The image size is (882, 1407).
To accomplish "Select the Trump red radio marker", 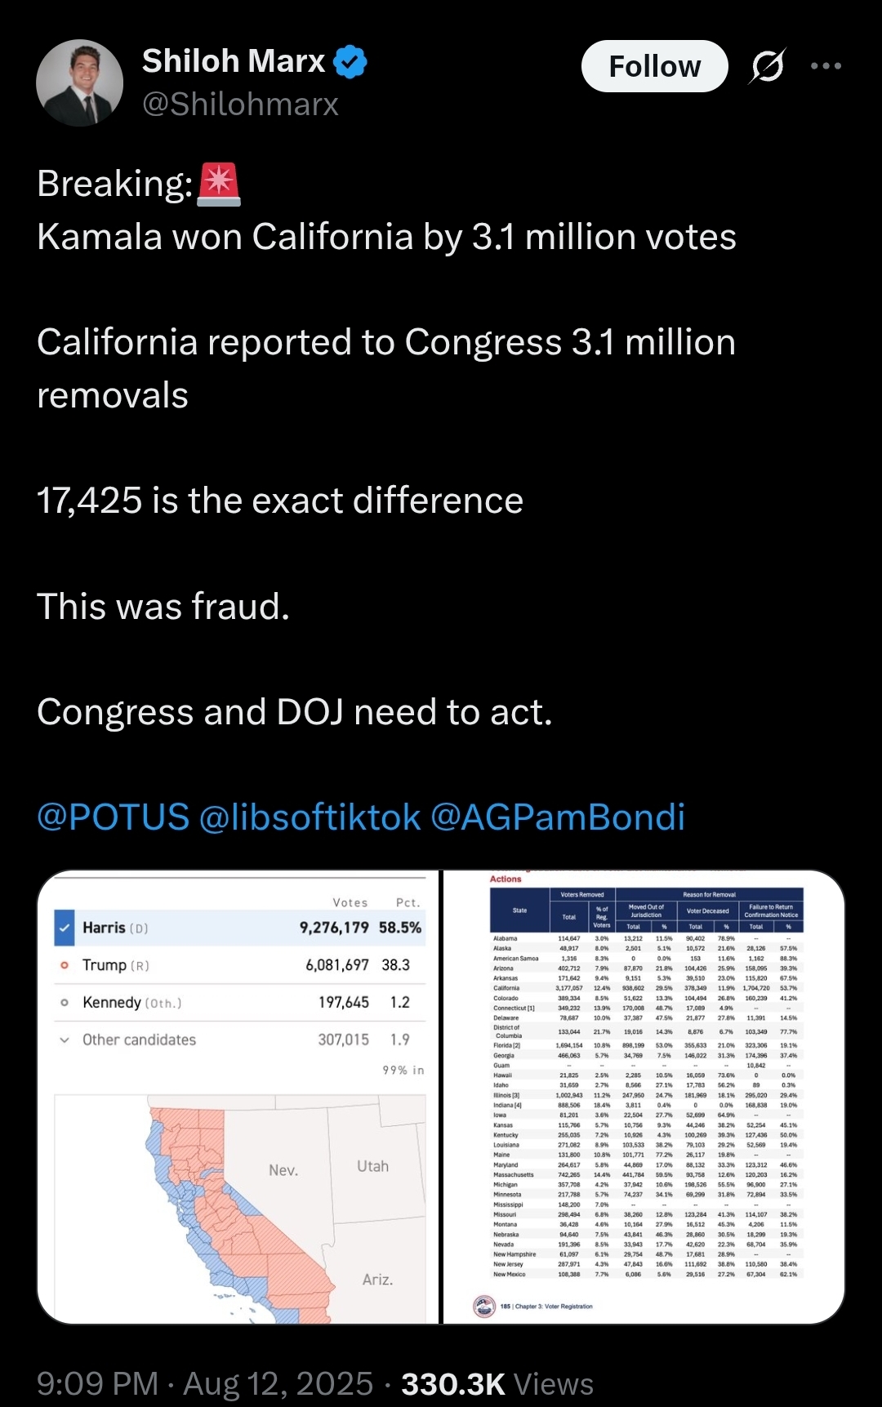I will coord(65,965).
